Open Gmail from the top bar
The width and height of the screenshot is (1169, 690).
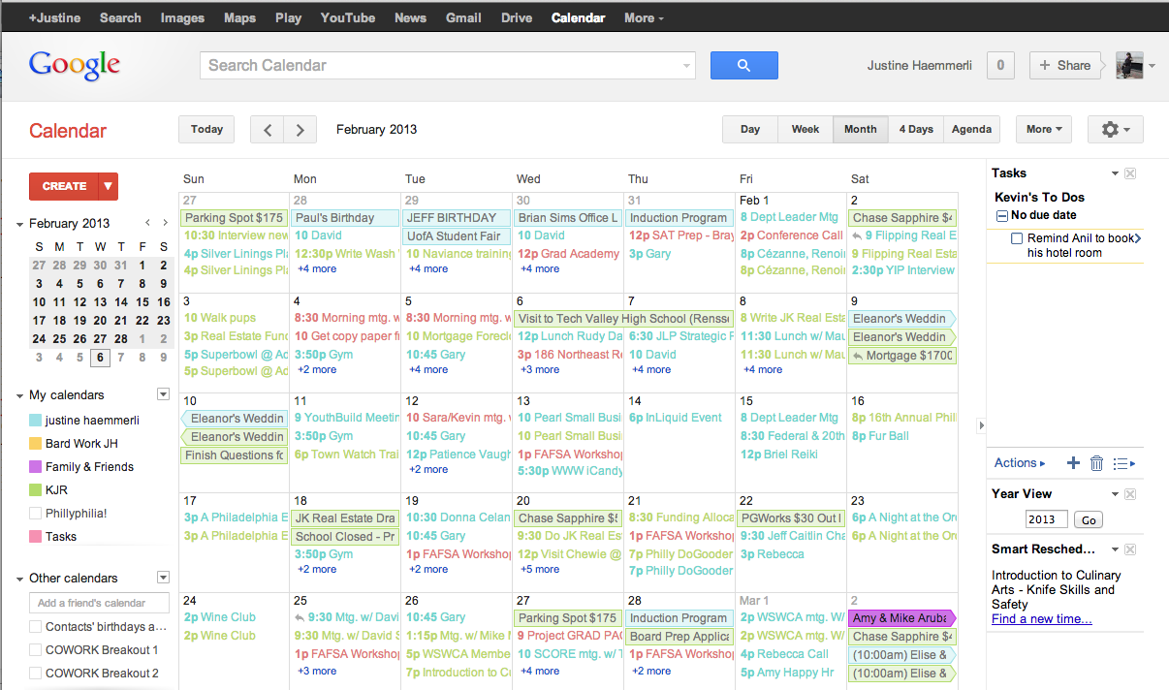pos(463,17)
